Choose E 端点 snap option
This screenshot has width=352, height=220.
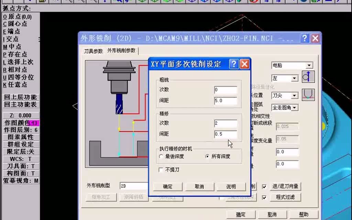pos(11,31)
